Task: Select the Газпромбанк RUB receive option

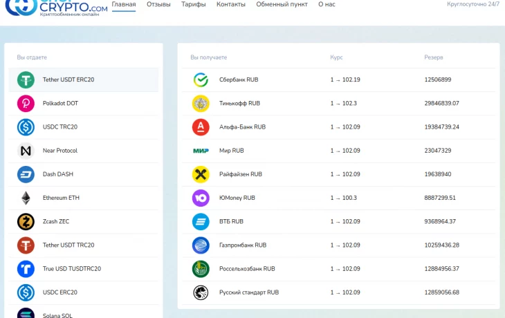Action: [243, 245]
